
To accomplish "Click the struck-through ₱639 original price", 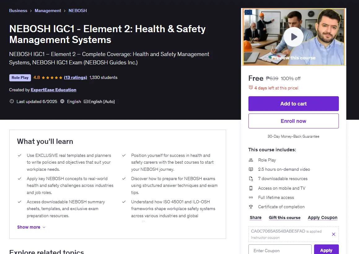I will 272,78.
